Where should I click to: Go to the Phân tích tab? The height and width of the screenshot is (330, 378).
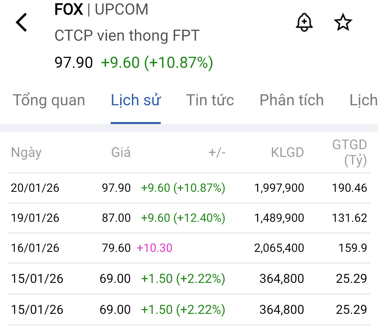(291, 100)
